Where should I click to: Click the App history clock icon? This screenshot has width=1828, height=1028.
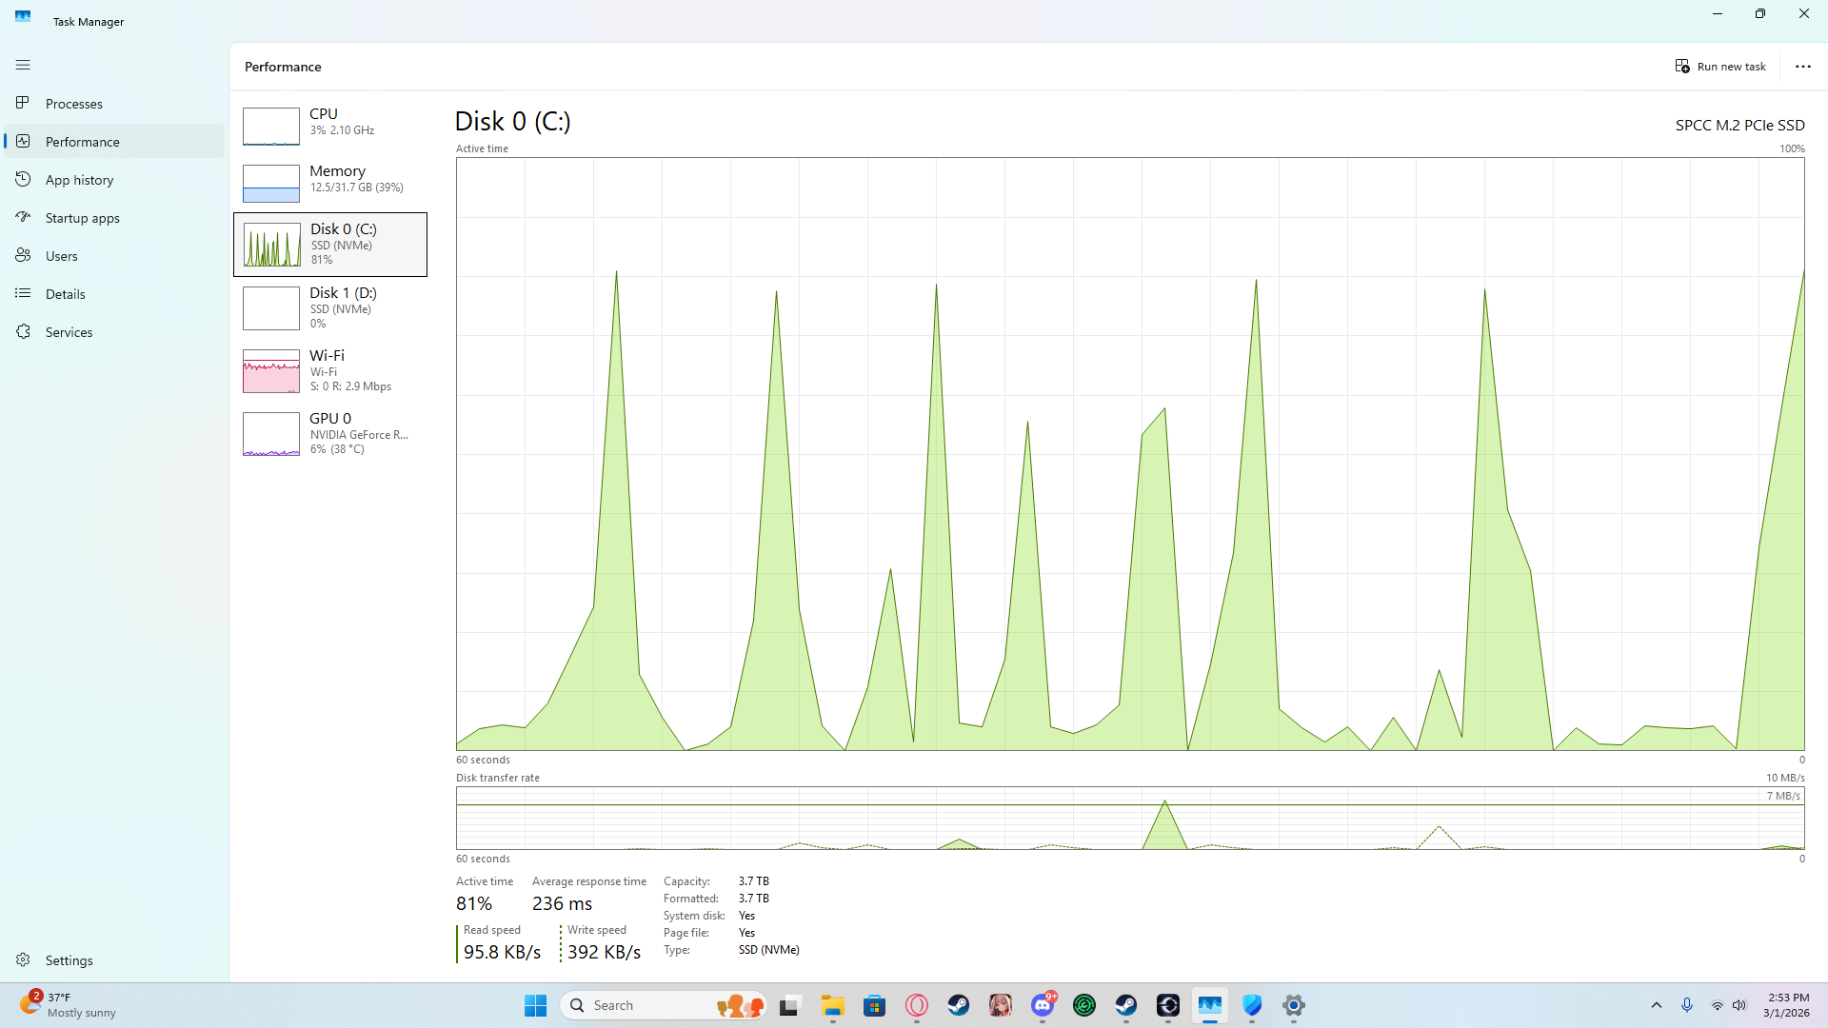pos(23,179)
